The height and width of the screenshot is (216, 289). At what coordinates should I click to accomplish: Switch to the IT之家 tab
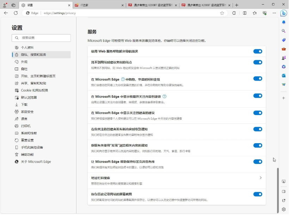[x=99, y=5]
